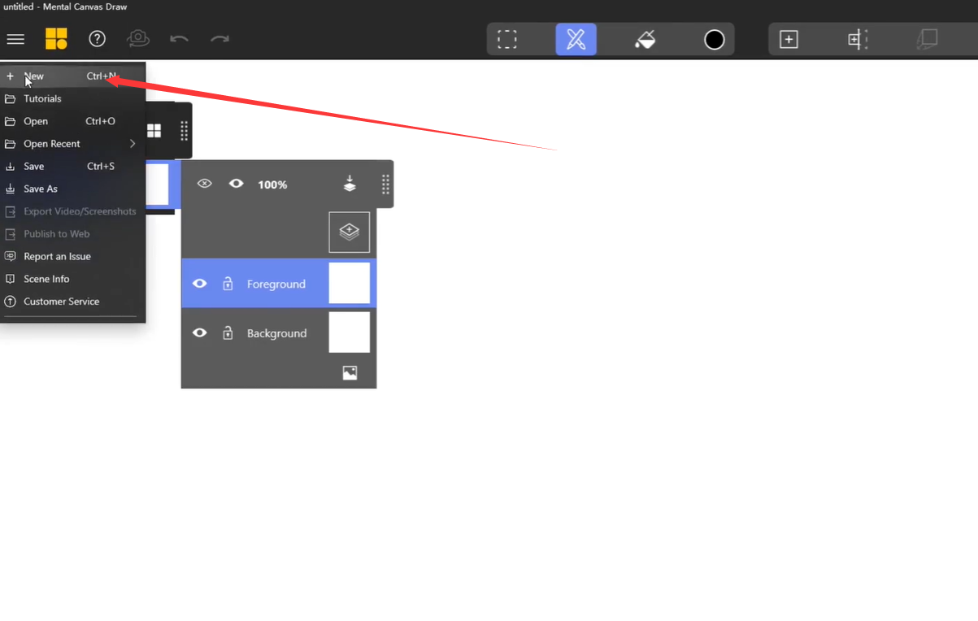Choose Save As from the menu

(73, 189)
